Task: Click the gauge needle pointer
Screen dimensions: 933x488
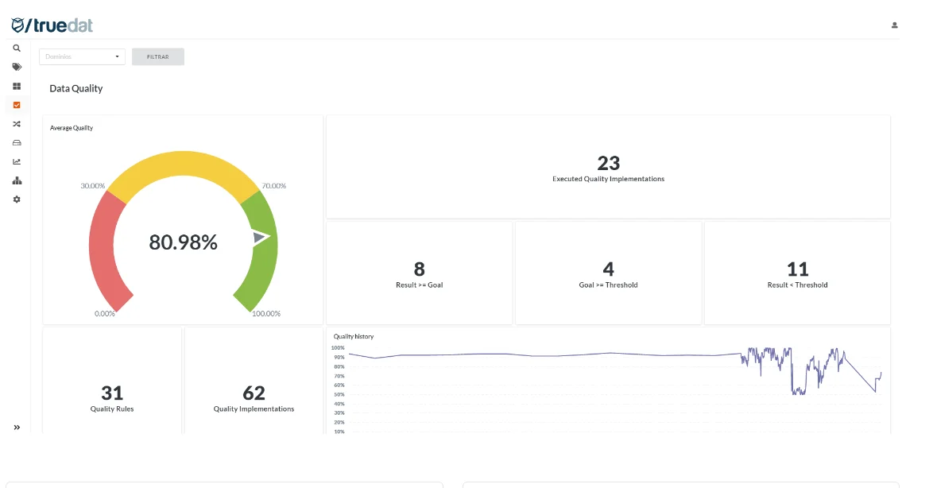Action: click(x=261, y=238)
